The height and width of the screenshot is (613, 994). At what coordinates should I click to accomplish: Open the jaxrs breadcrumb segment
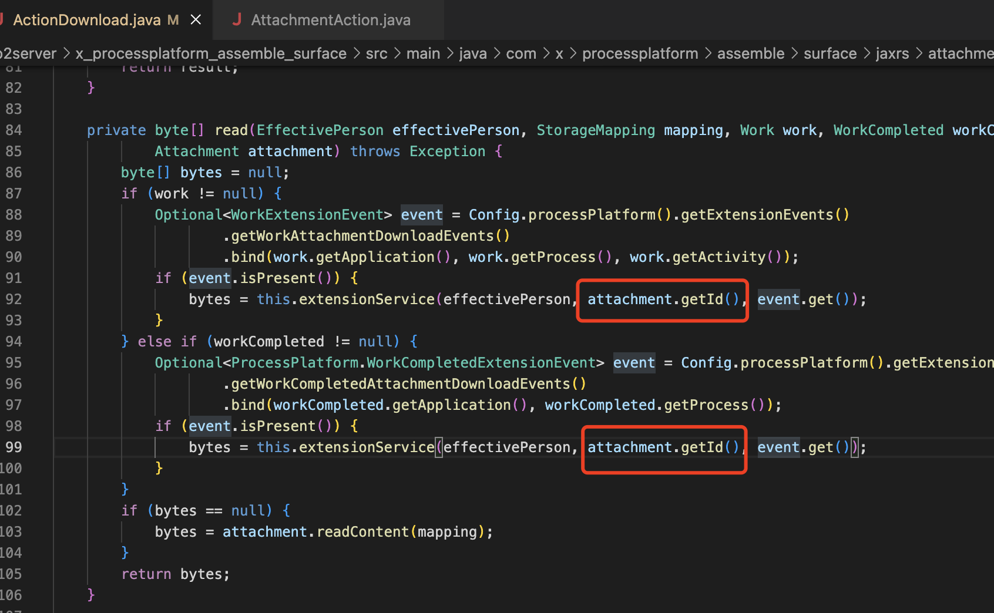(x=892, y=53)
